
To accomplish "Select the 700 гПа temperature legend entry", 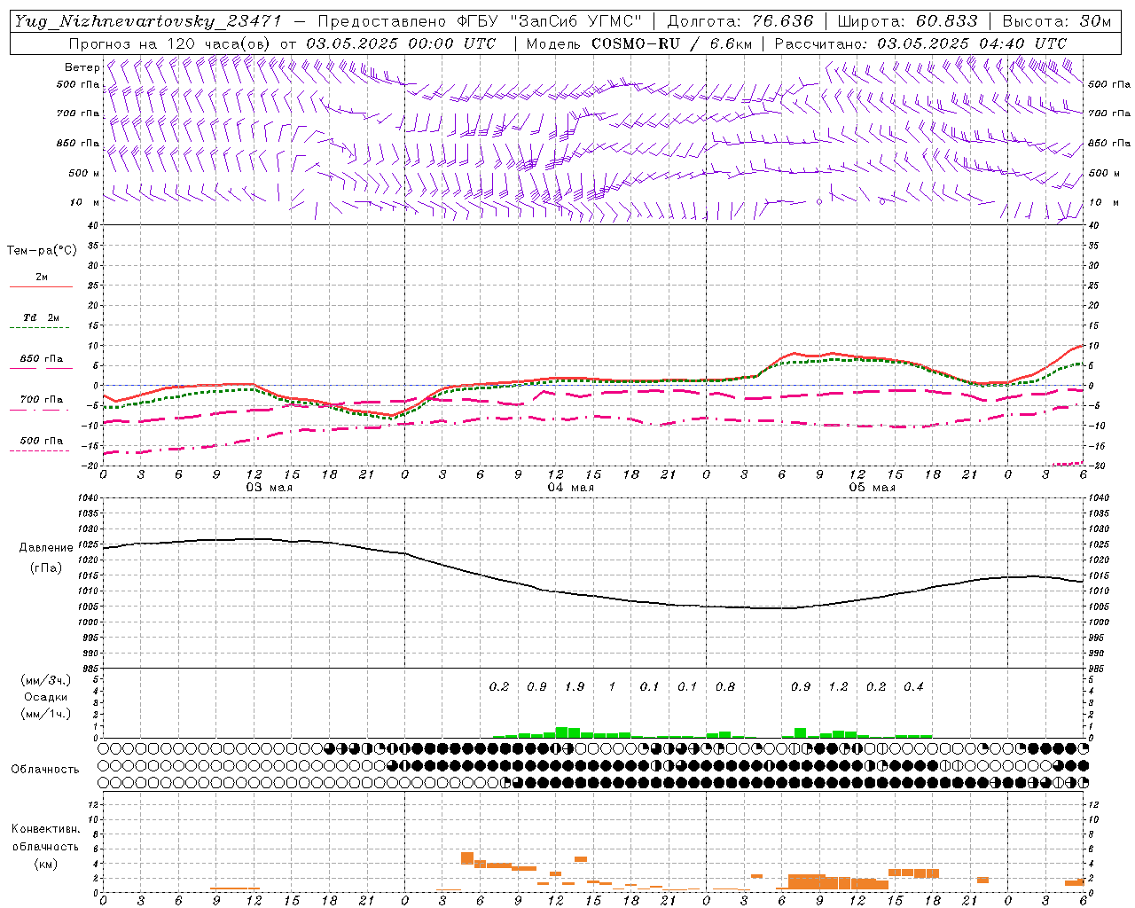I will [x=42, y=400].
